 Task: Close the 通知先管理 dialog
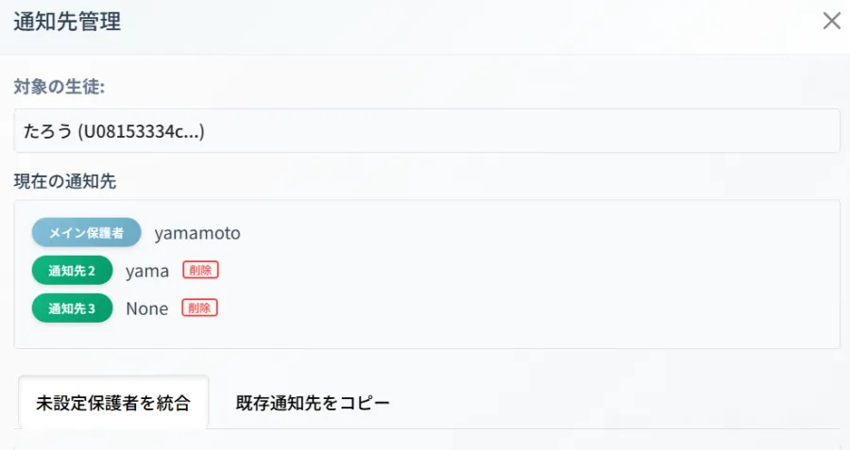click(831, 21)
